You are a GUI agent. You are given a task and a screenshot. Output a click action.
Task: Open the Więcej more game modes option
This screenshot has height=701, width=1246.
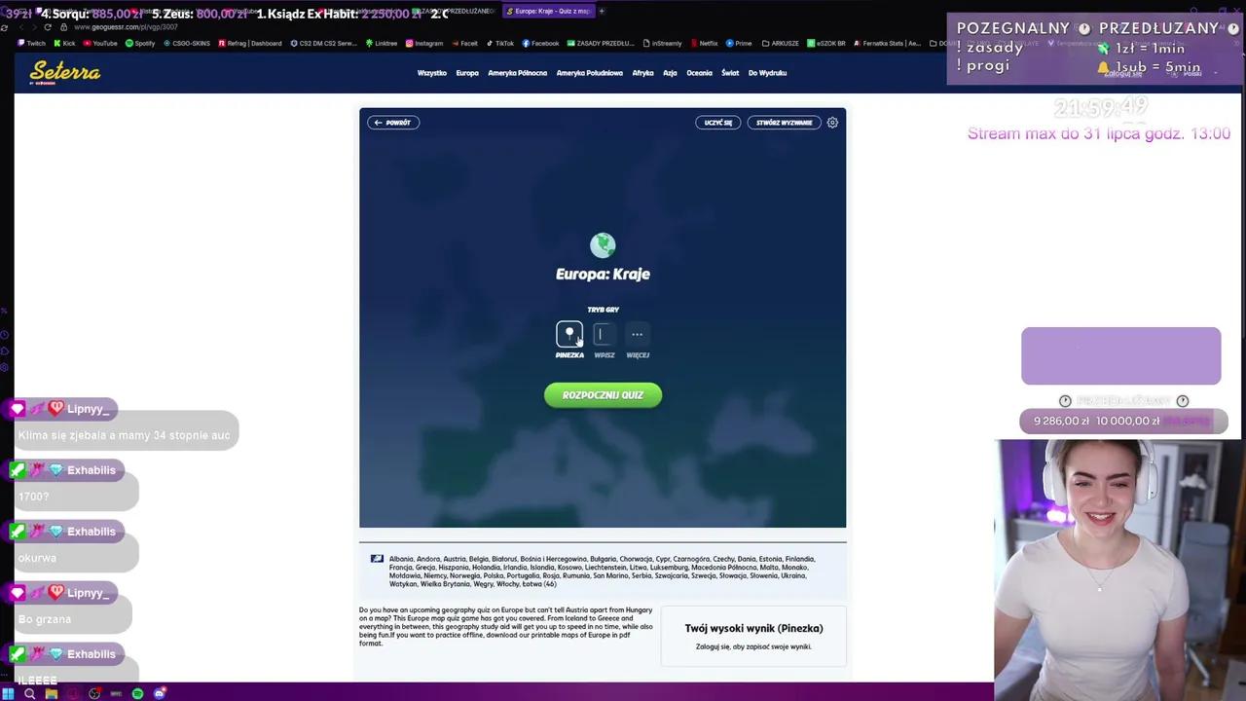[x=638, y=334]
